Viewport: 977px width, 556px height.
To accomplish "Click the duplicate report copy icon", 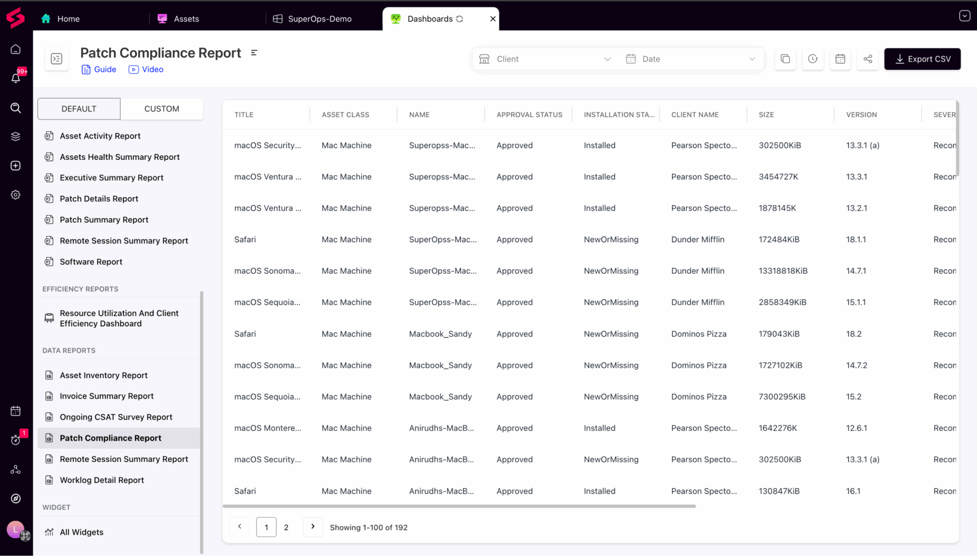I will click(785, 59).
